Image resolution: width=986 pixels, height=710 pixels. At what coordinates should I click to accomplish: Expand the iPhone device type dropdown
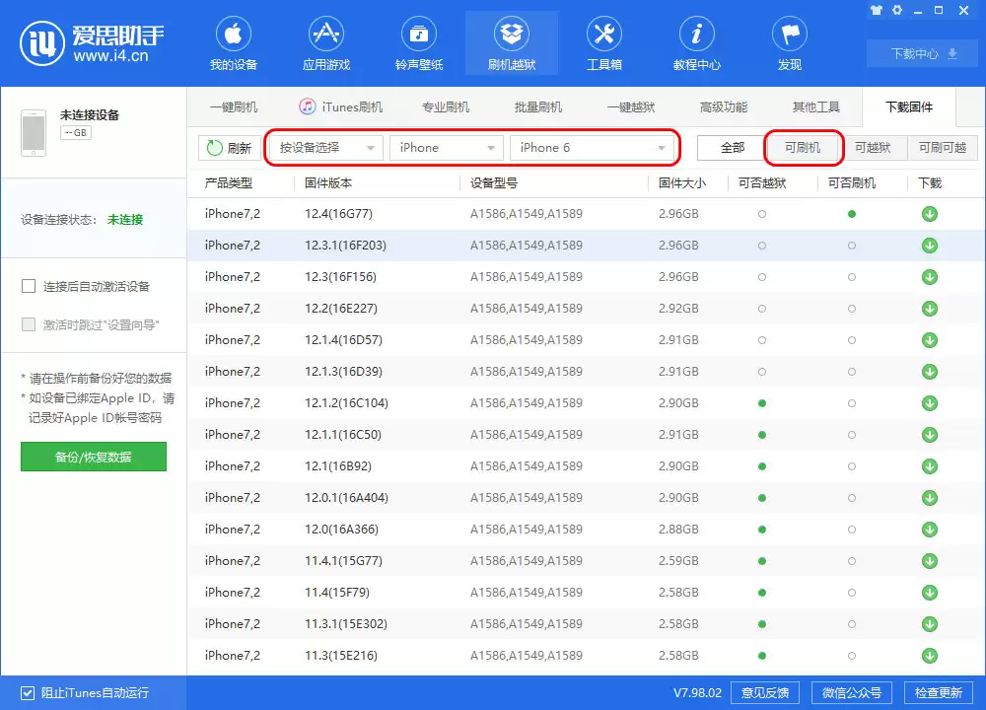pos(447,148)
